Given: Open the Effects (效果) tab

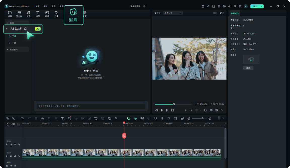Looking at the screenshot, I should tap(56, 14).
